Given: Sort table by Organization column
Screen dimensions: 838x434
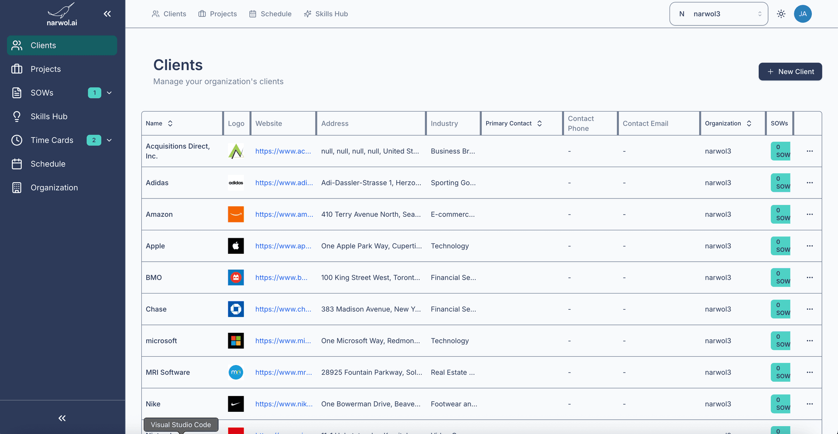Looking at the screenshot, I should pyautogui.click(x=728, y=123).
